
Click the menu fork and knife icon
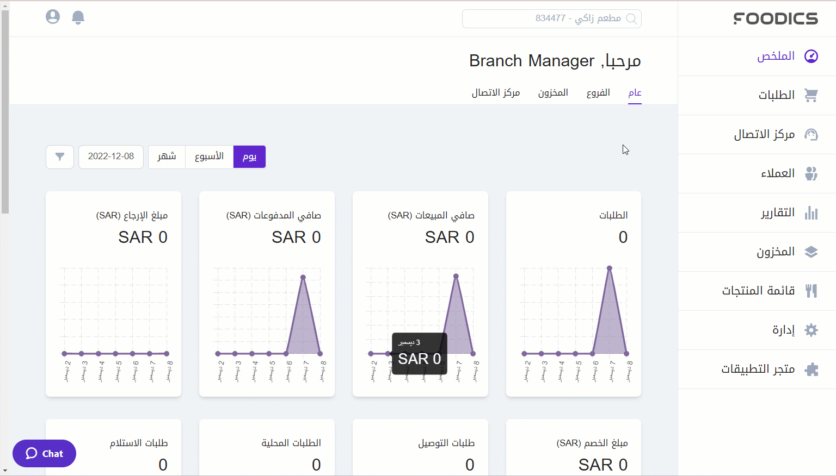pyautogui.click(x=811, y=291)
